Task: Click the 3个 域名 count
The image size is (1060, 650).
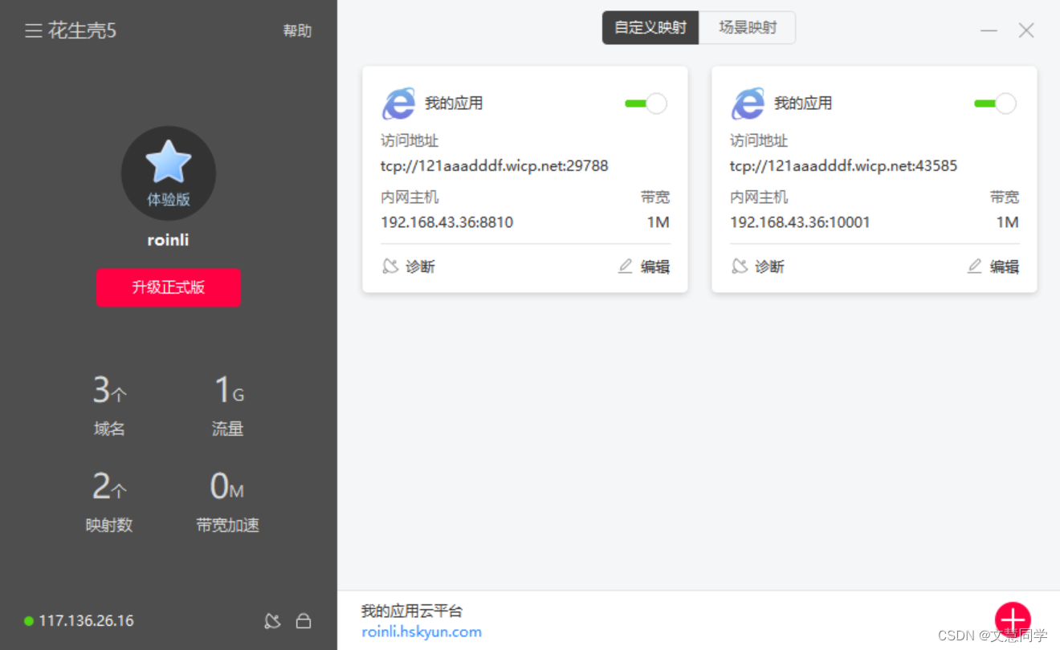Action: pyautogui.click(x=109, y=390)
